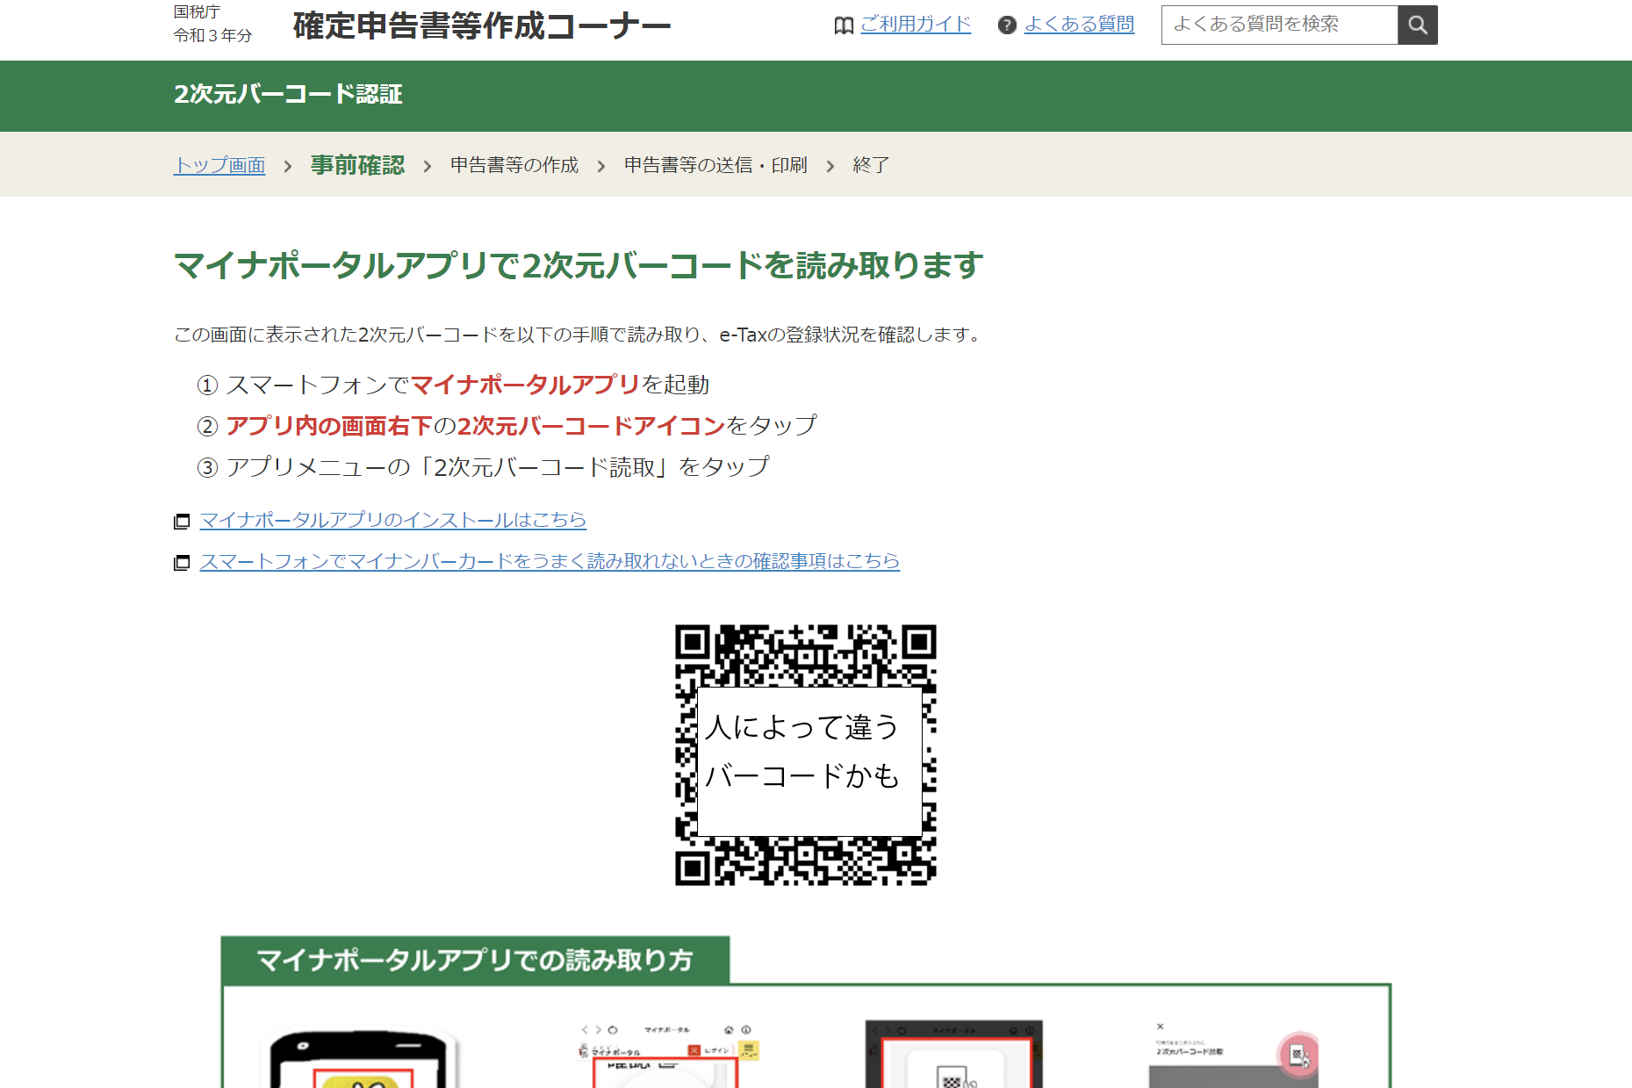The width and height of the screenshot is (1632, 1088).
Task: Click the yellow menu icon in portal screenshot
Action: 748,1050
